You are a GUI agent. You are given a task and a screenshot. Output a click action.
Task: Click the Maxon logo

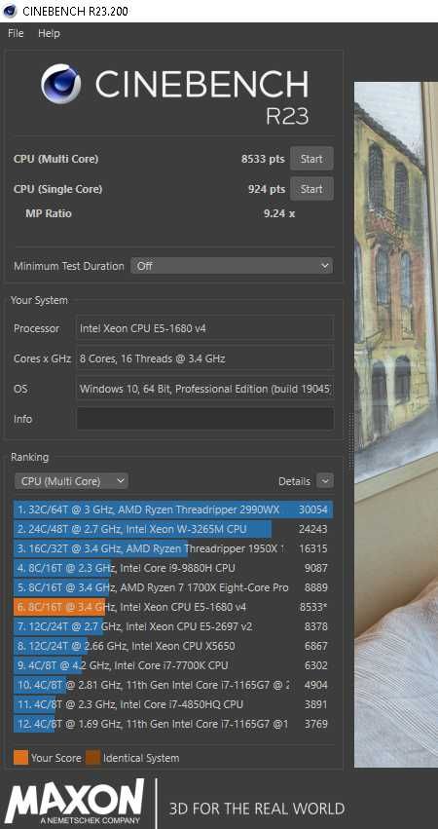(75, 801)
